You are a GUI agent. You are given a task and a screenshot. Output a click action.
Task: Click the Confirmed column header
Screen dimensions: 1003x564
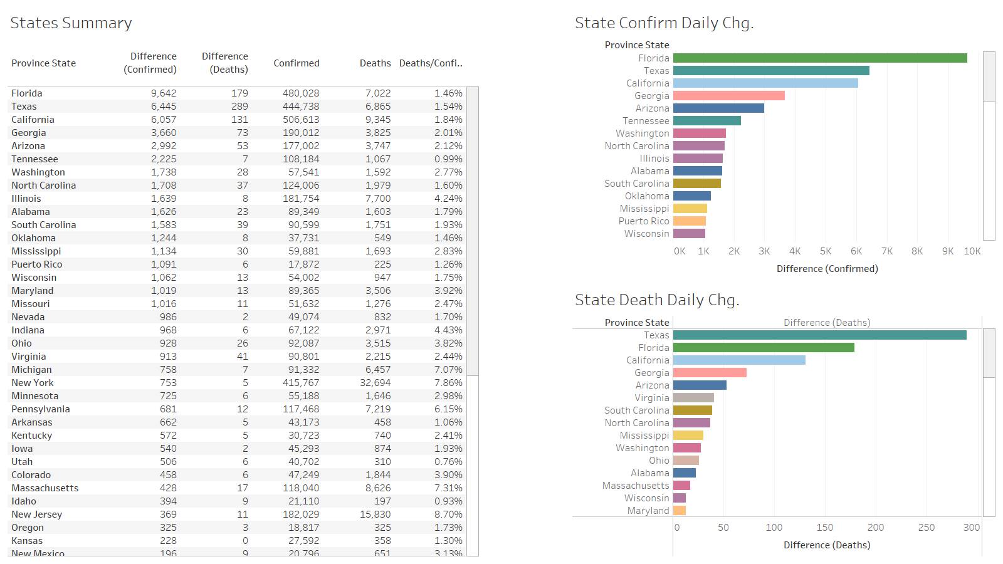pyautogui.click(x=297, y=63)
